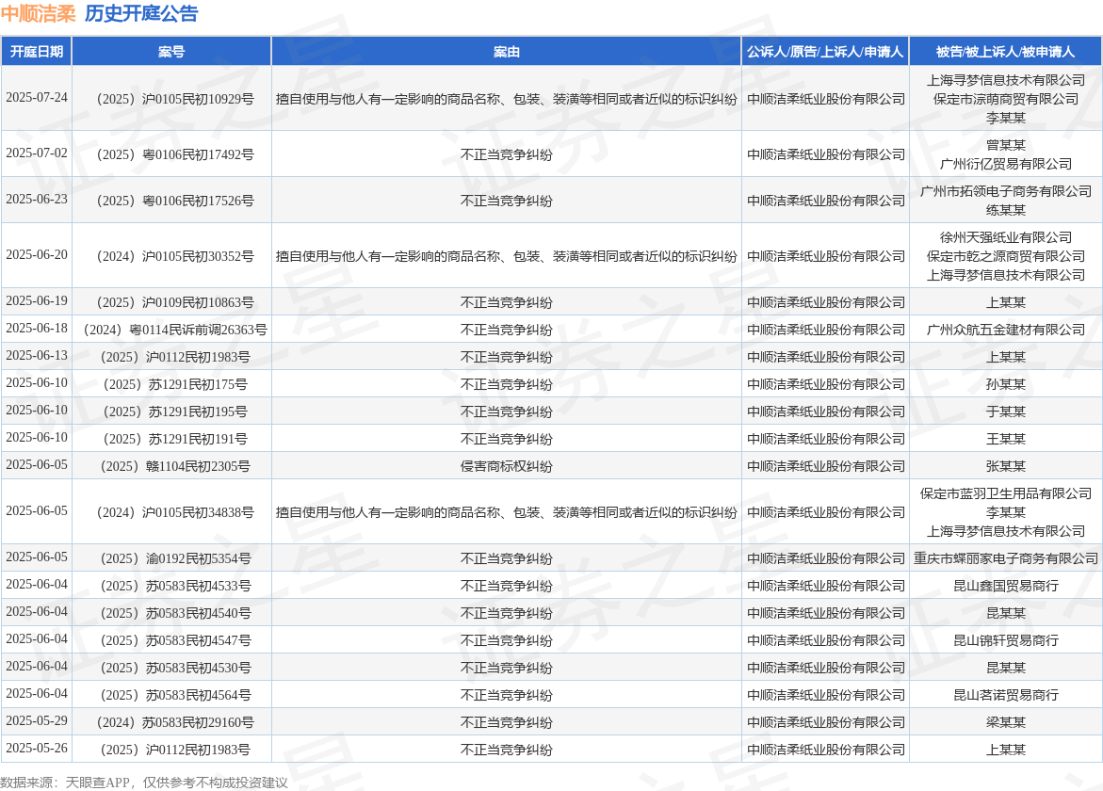Screen dimensions: 1103x791
Task: Click date cell 2025-07-02
Action: (37, 153)
